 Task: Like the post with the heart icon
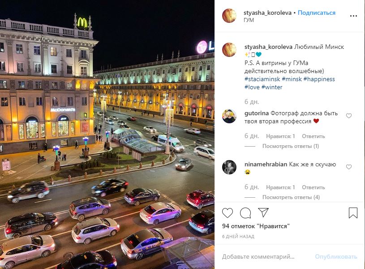point(227,213)
